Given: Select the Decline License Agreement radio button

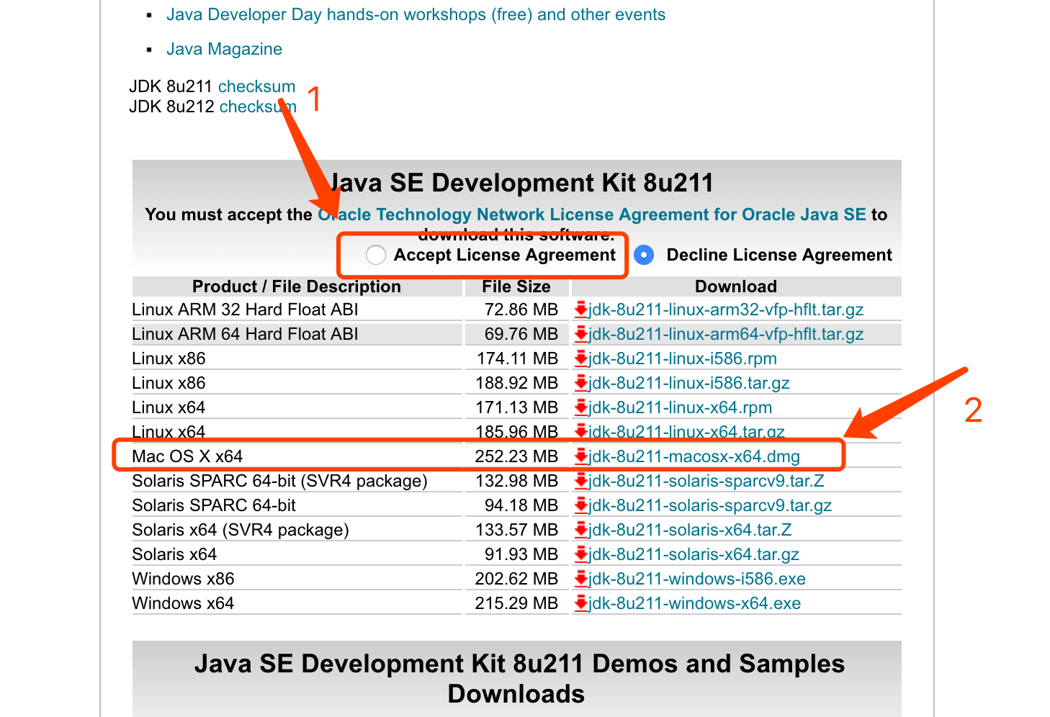Looking at the screenshot, I should click(644, 255).
